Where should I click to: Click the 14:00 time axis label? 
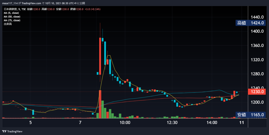pos(212,122)
